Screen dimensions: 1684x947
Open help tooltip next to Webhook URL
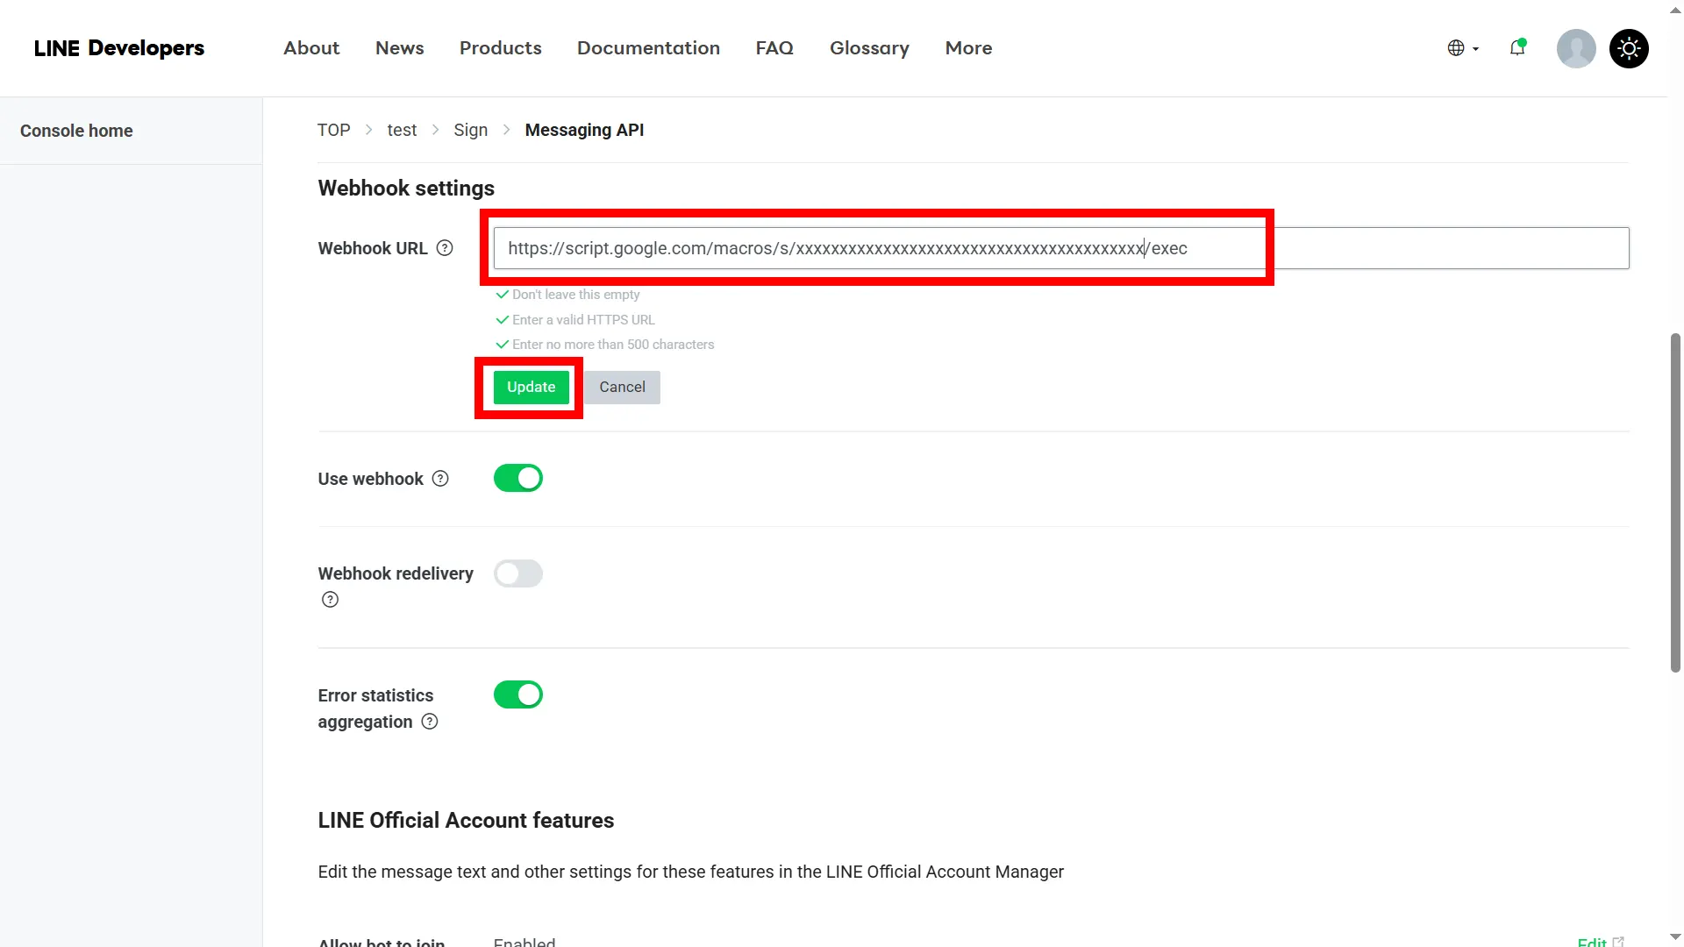445,248
